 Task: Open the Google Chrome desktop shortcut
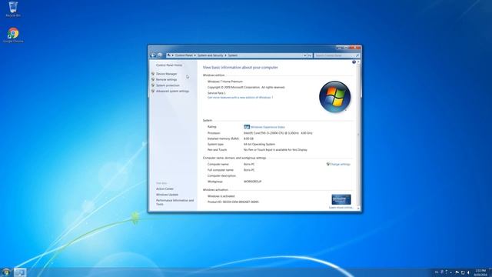coord(13,35)
